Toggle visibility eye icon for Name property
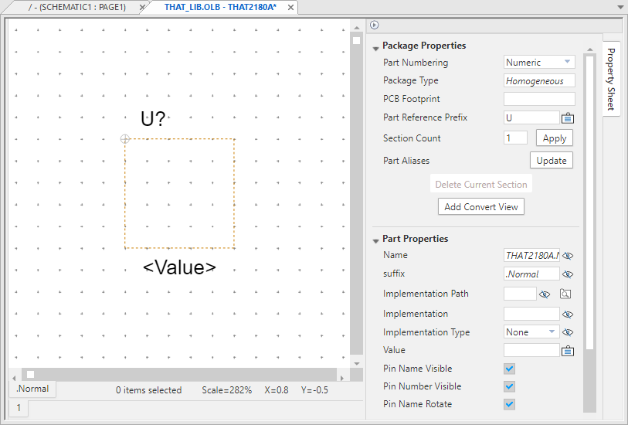Viewport: 628px width, 425px height. coord(569,256)
